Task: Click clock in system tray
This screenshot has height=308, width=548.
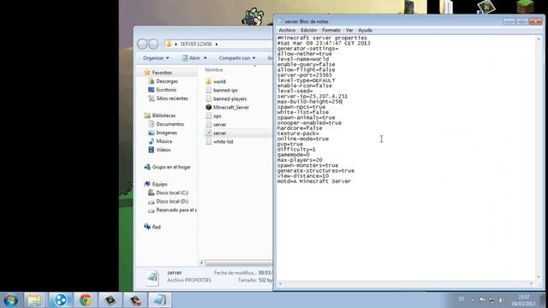Action: click(523, 300)
